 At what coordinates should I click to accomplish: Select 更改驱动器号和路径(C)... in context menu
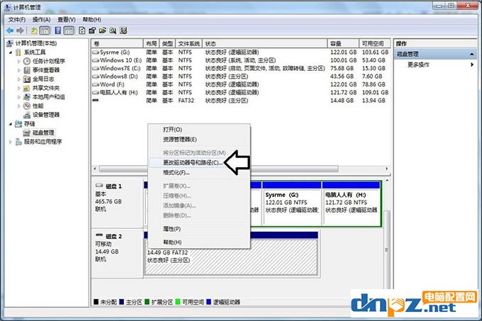(193, 162)
